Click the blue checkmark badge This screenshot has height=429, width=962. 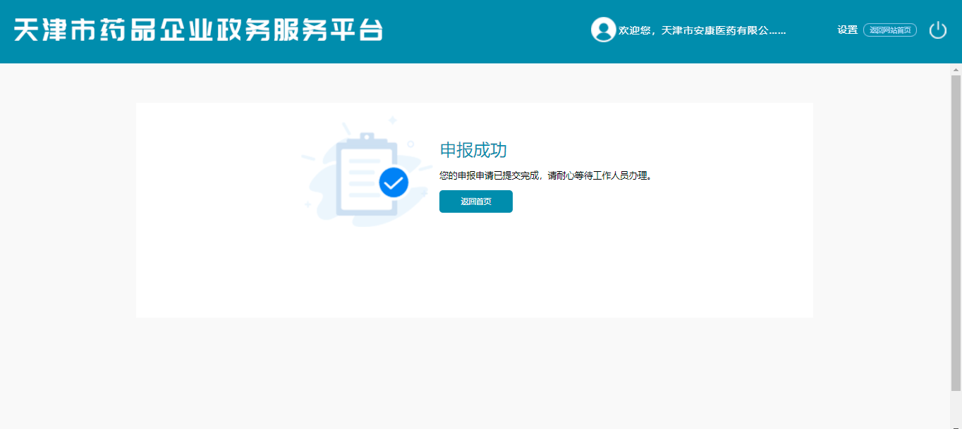tap(394, 182)
